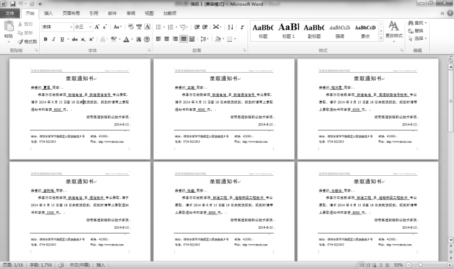Apply the 标题 1 heading style
Screen dimensions: 454x269
tap(289, 30)
